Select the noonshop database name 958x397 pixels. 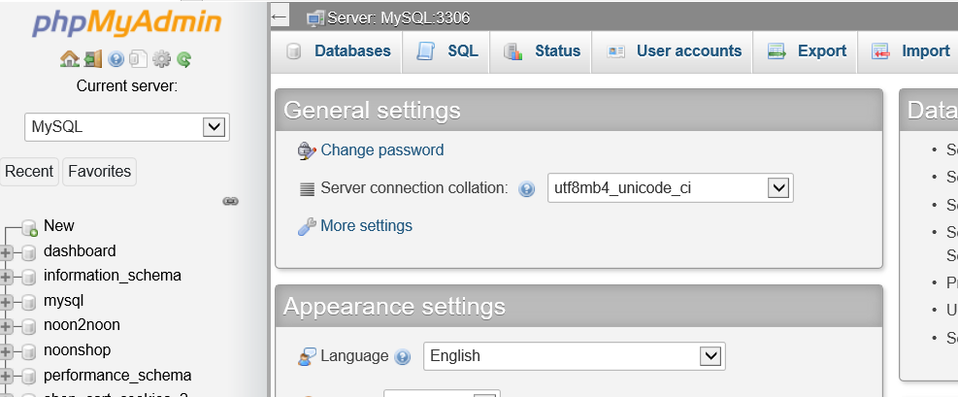click(x=77, y=350)
